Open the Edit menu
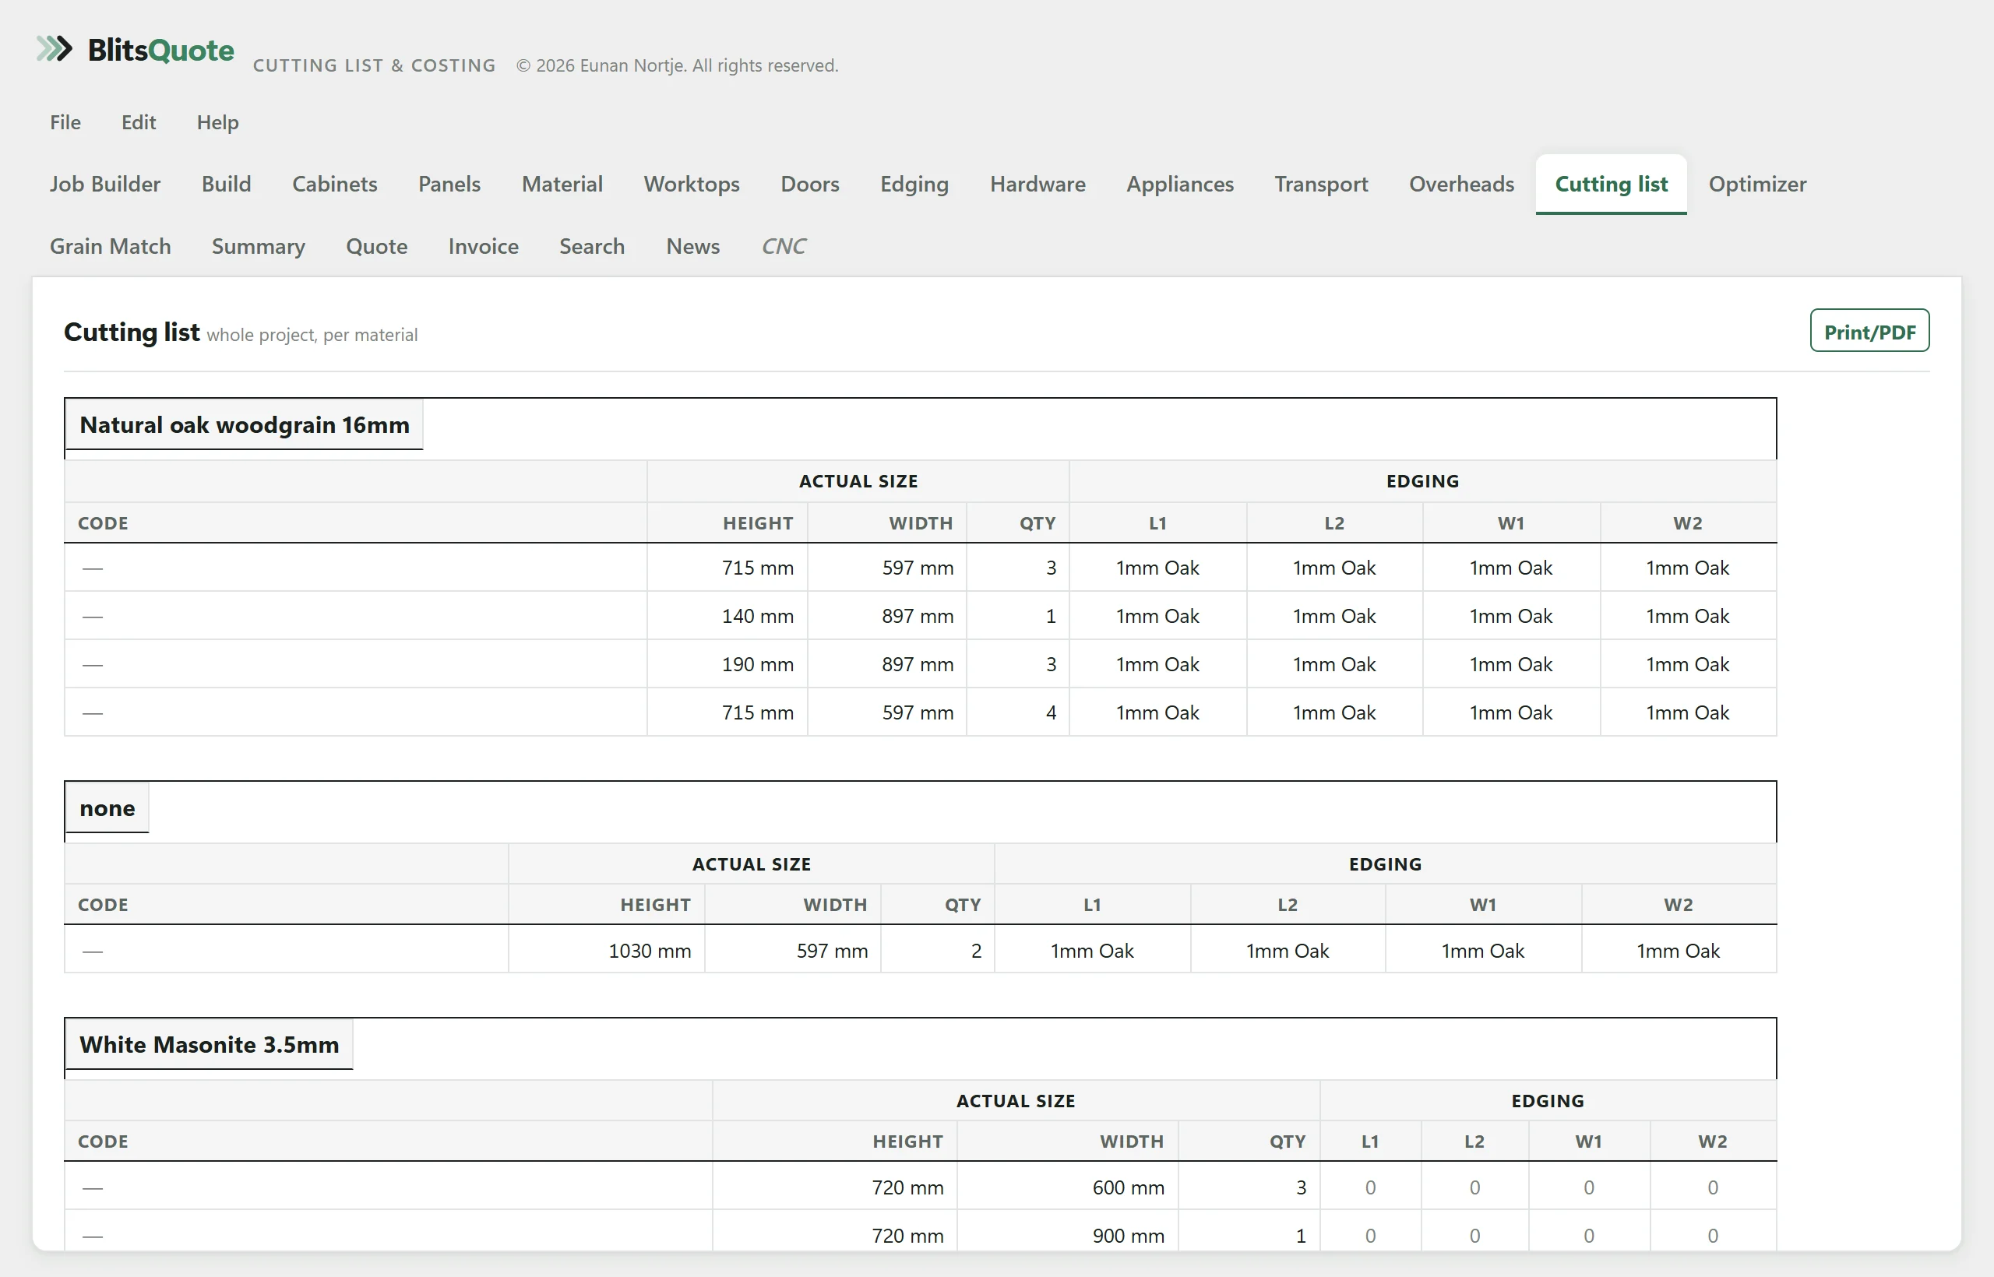The width and height of the screenshot is (1994, 1277). pos(139,122)
